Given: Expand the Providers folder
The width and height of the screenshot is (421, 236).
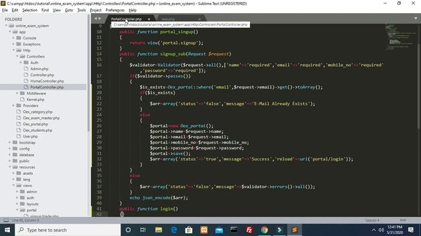Looking at the screenshot, I should click(13, 106).
